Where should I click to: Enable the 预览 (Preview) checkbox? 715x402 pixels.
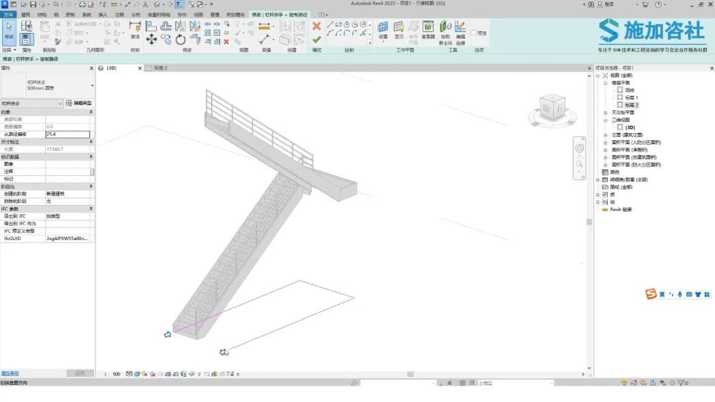click(473, 33)
